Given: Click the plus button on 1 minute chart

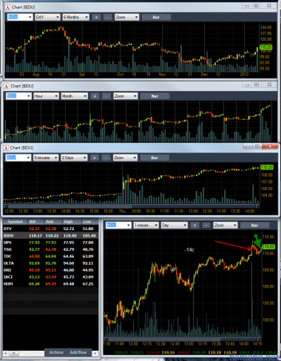Looking at the screenshot, I should tap(194, 225).
